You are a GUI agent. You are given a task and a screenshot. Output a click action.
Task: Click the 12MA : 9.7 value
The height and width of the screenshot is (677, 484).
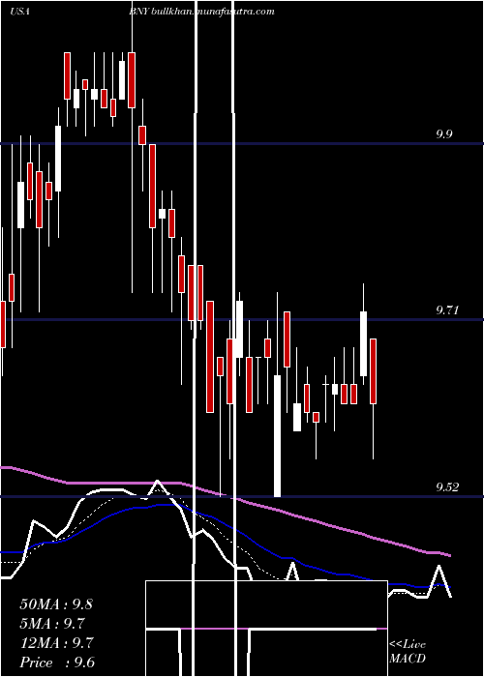pyautogui.click(x=56, y=643)
